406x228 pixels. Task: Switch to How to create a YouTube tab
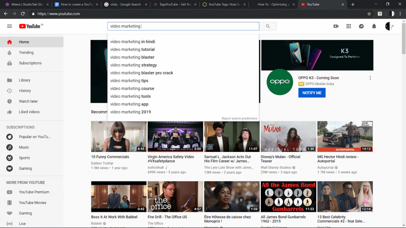[77, 4]
